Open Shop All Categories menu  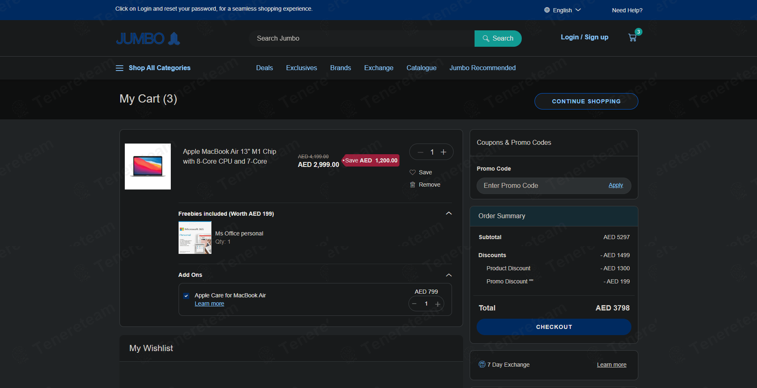[x=159, y=68]
